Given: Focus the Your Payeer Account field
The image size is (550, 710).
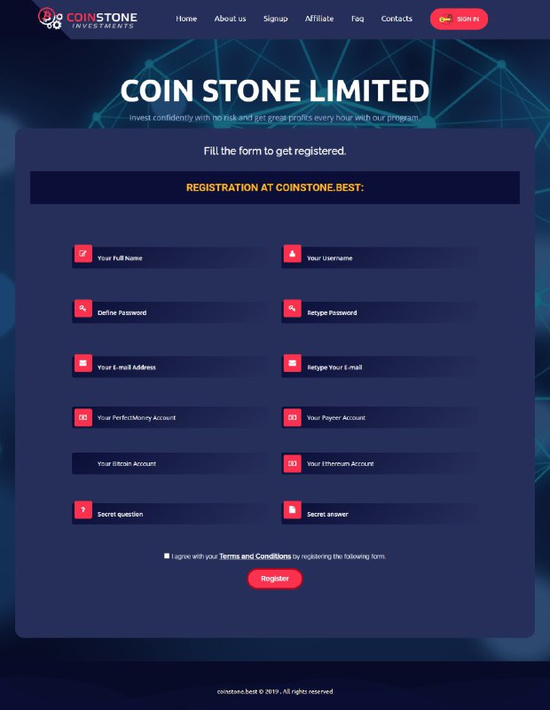Looking at the screenshot, I should pyautogui.click(x=380, y=417).
